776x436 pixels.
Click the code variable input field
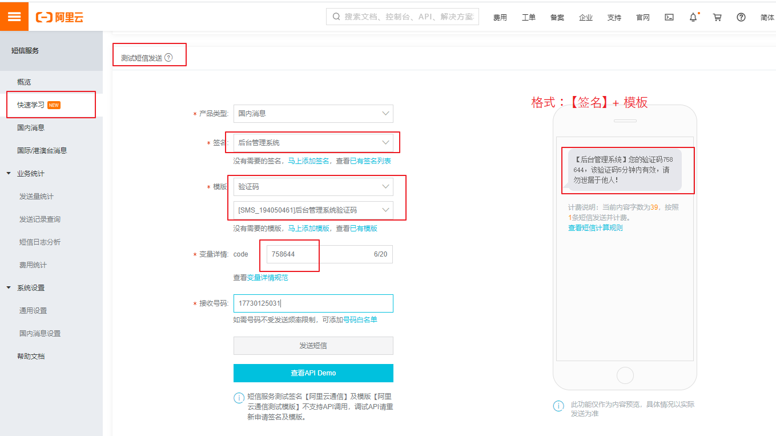[x=329, y=254]
